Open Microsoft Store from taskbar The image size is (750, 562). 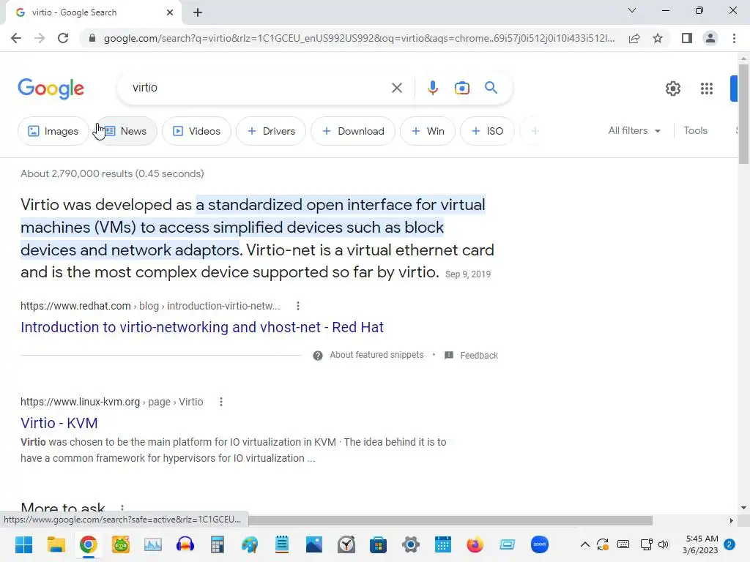tap(378, 544)
